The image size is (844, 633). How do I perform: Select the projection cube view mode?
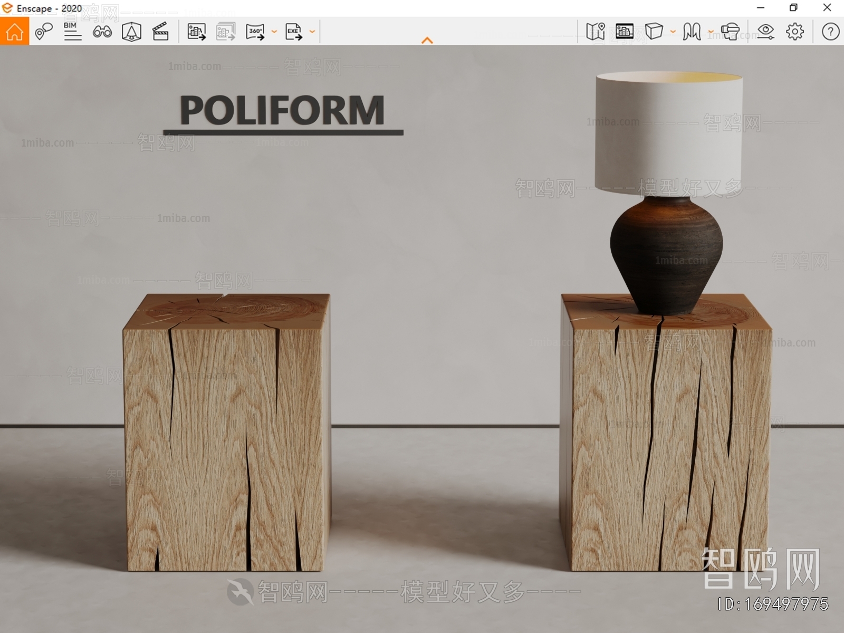click(654, 32)
